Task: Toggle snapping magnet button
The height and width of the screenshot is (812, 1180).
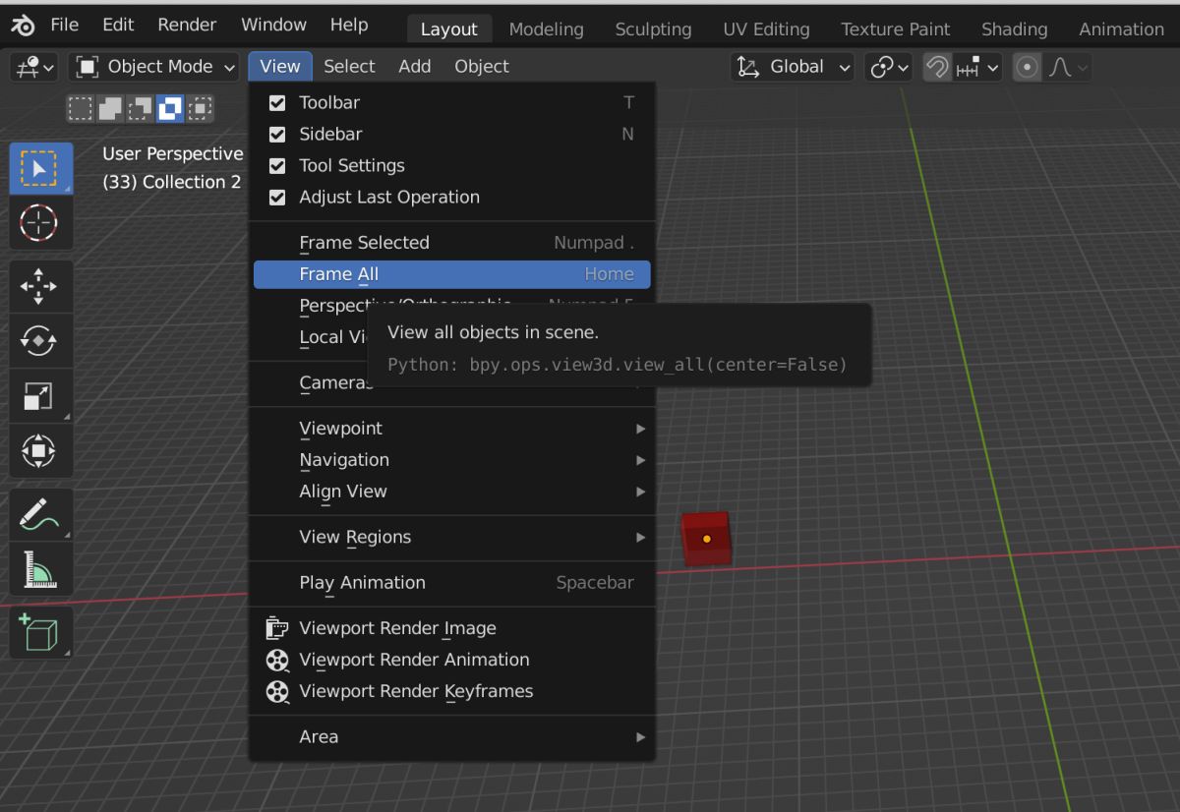Action: [937, 67]
